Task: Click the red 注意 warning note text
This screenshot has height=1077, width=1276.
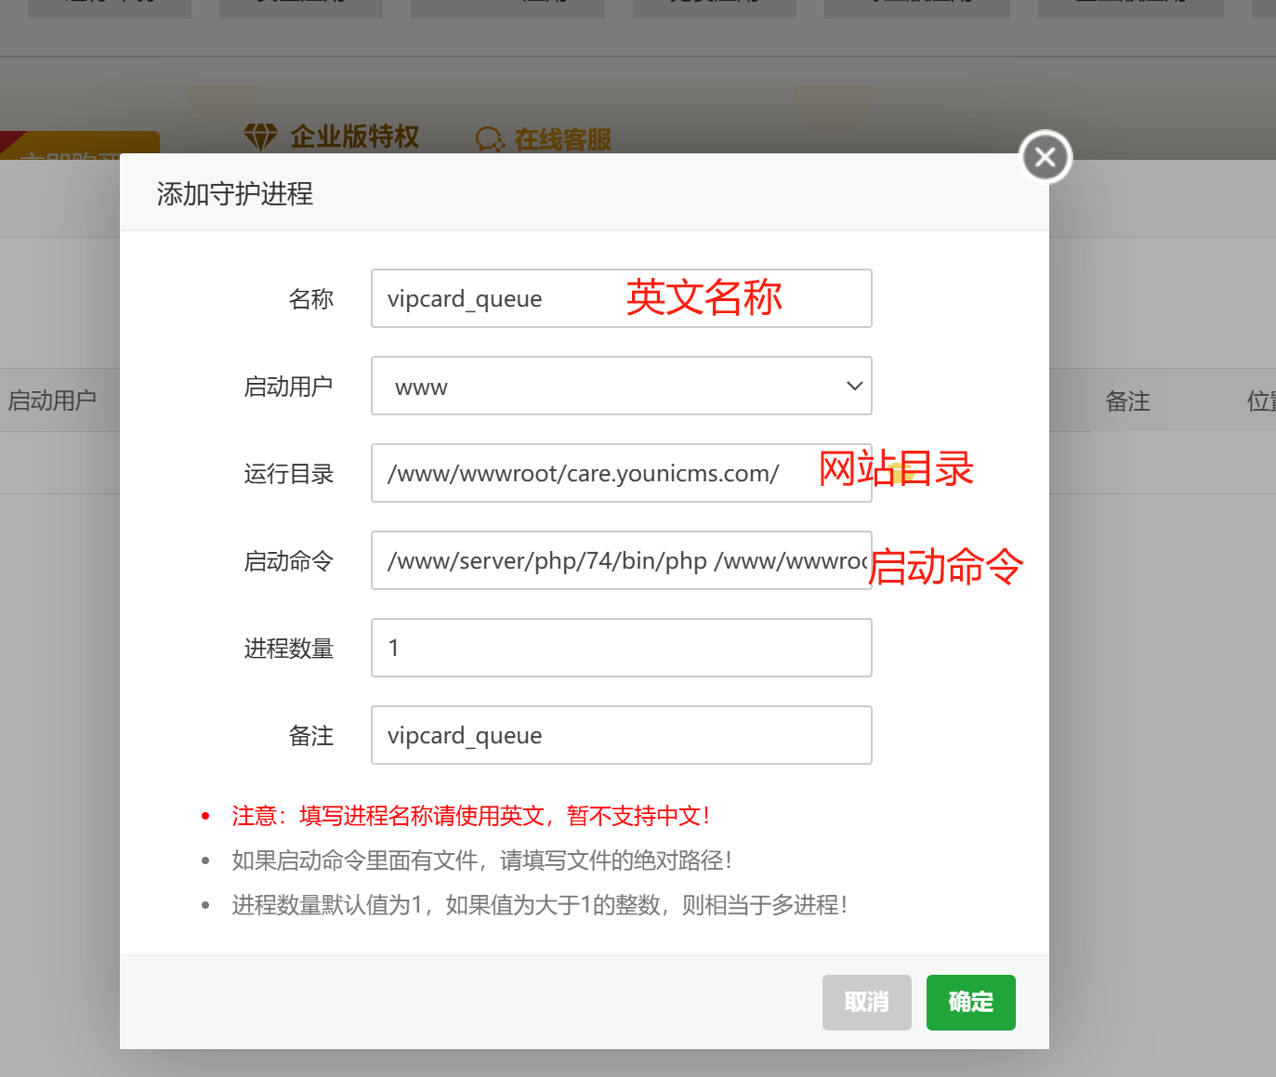Action: 470,816
